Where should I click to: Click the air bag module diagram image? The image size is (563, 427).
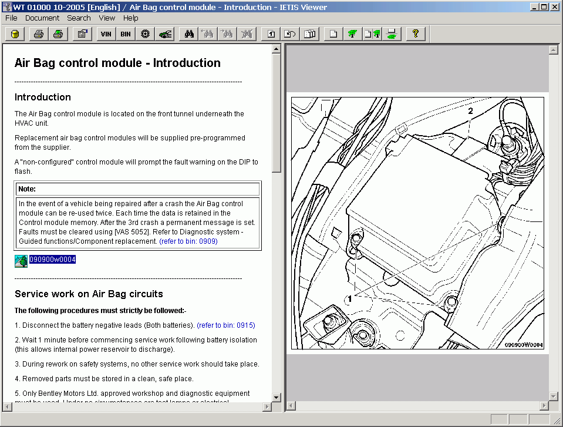coord(417,223)
